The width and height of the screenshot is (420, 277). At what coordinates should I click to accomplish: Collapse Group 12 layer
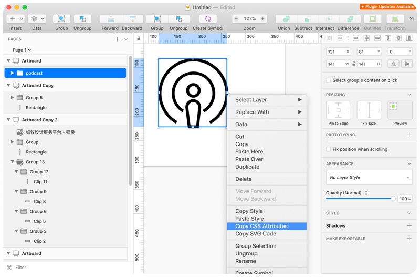coord(16,172)
